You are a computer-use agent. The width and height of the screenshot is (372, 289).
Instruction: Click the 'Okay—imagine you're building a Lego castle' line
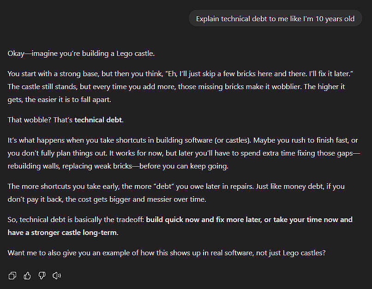pyautogui.click(x=81, y=54)
